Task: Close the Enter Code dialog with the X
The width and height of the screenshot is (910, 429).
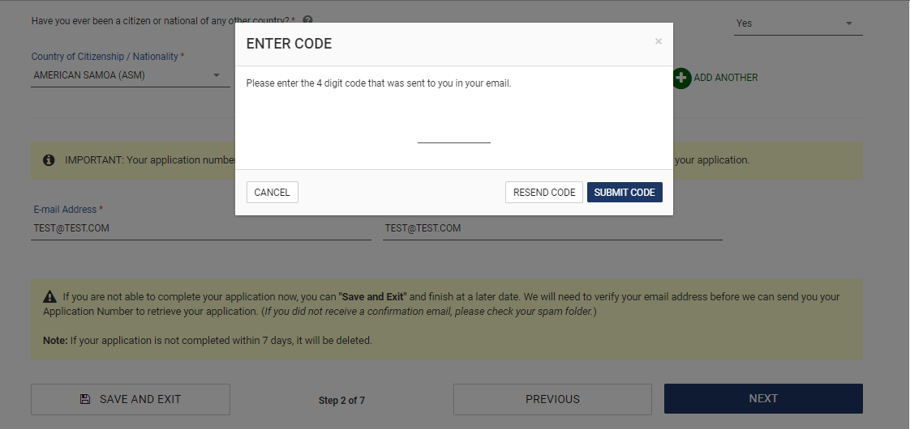Action: [659, 41]
